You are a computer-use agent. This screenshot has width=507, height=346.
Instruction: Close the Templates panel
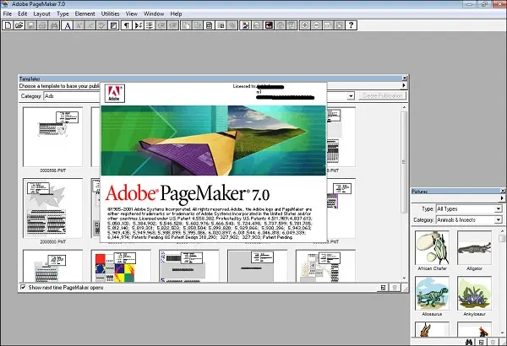(x=404, y=78)
